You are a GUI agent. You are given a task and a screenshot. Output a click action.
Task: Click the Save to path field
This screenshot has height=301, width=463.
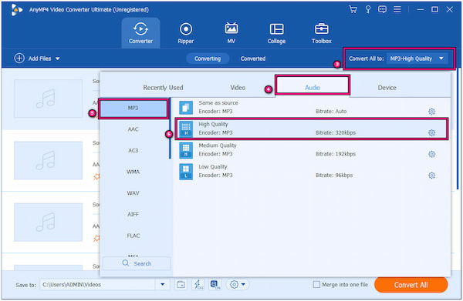point(97,285)
